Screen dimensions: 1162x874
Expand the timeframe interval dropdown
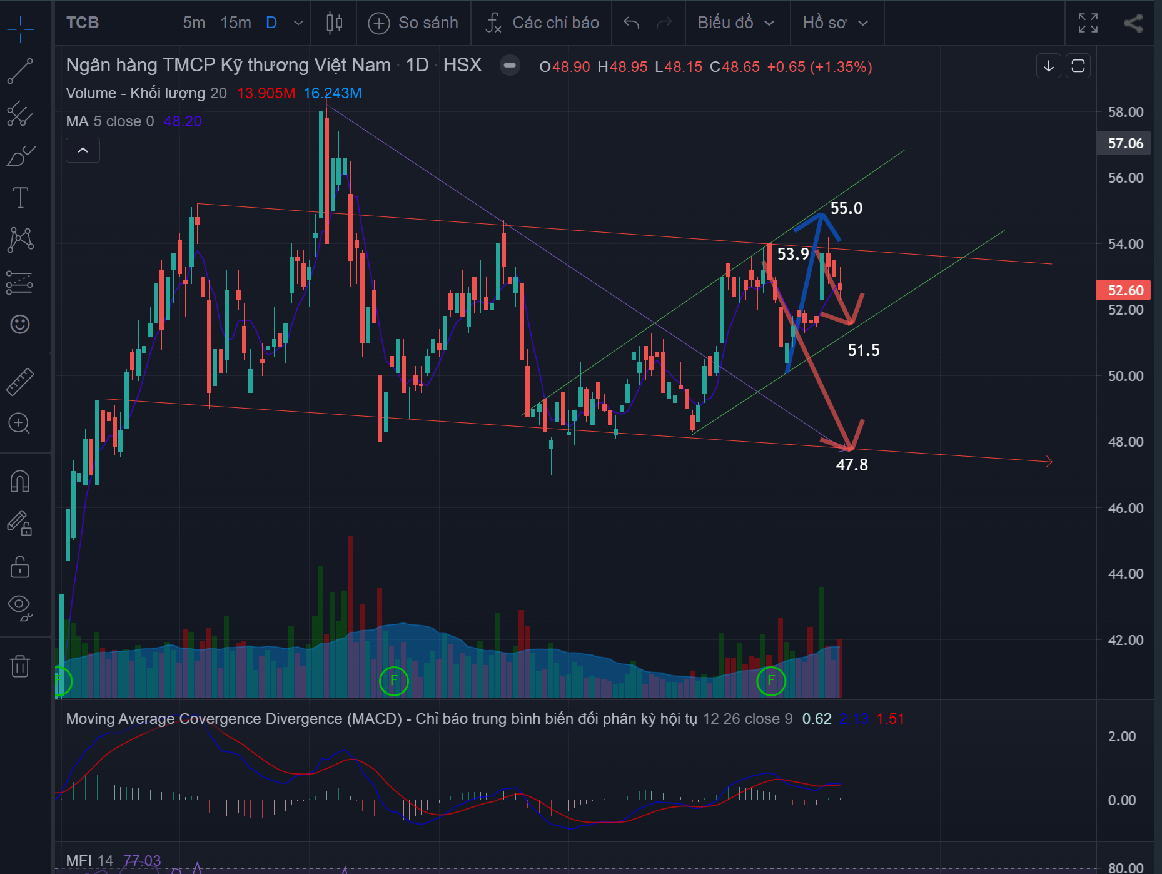(x=298, y=23)
